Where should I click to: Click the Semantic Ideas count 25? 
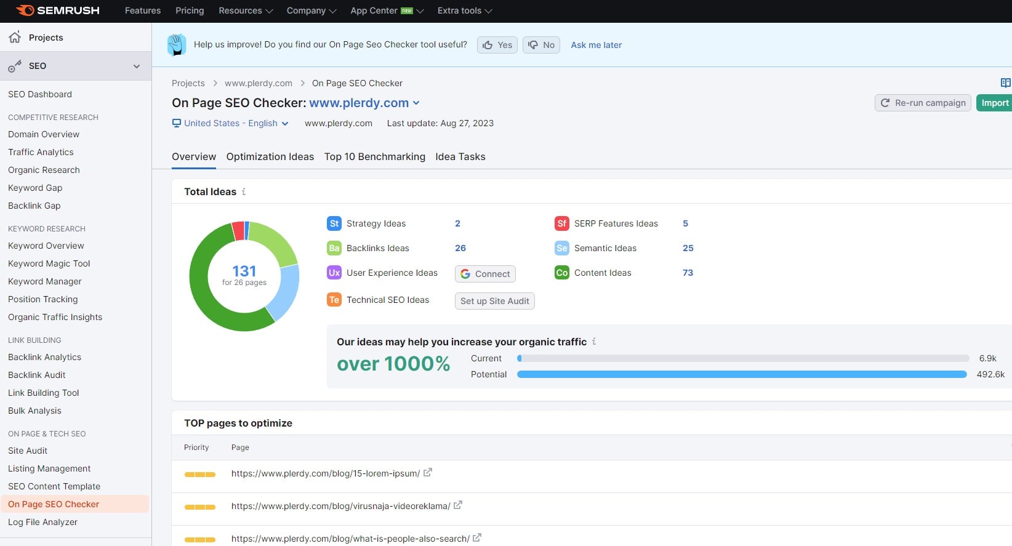pyautogui.click(x=688, y=248)
